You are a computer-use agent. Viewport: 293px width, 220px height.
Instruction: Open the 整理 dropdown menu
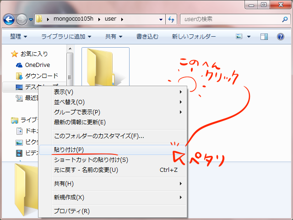click(x=19, y=36)
